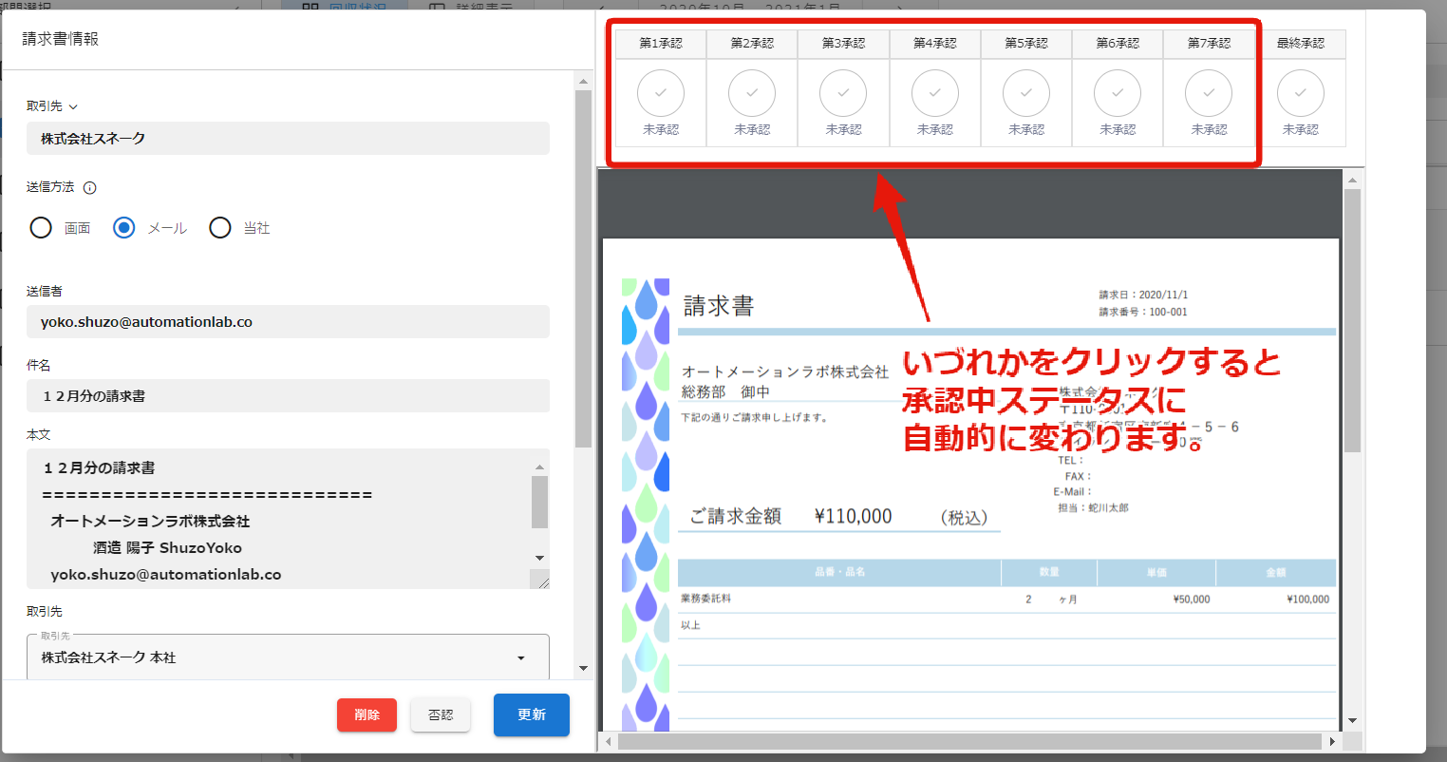The image size is (1447, 762).
Task: Click the 請求番号:100-001 text in preview
Action: (x=1143, y=312)
